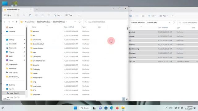Open Videos in quick access

coord(11,60)
